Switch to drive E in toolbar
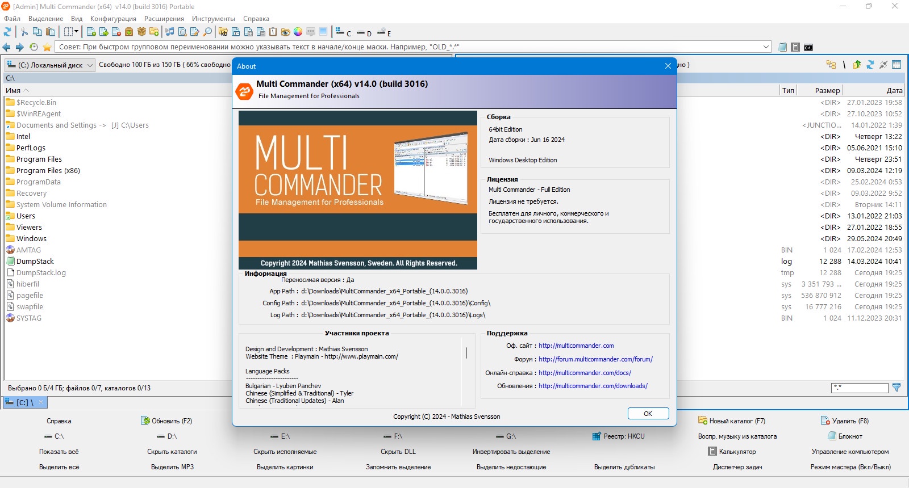 coord(384,33)
